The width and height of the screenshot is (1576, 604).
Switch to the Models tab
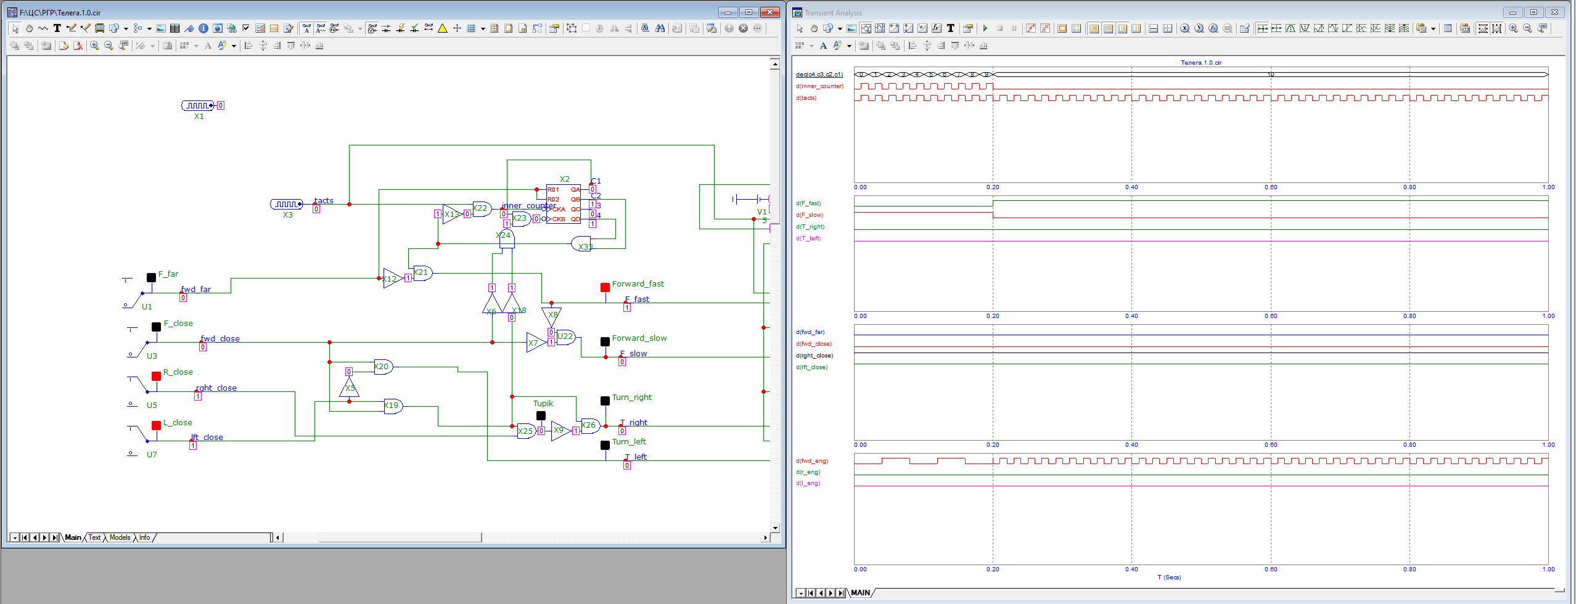[x=120, y=537]
